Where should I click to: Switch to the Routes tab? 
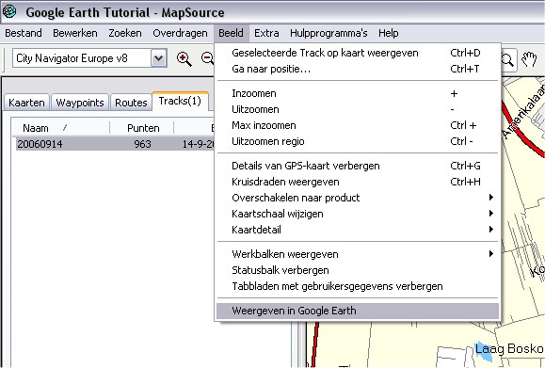tap(131, 103)
